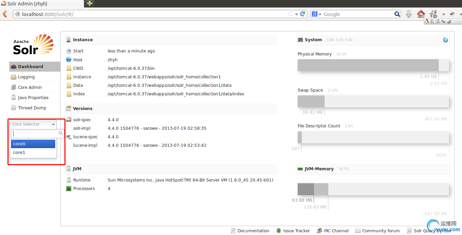Open a new tab with the green plus
Viewport: 462px width, 235px height.
coord(90,4)
